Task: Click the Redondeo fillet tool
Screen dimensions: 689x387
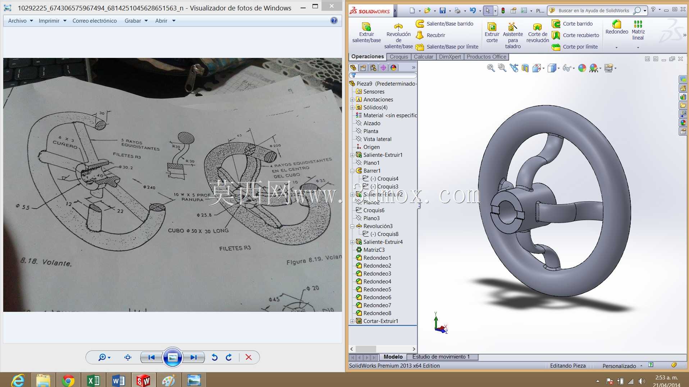Action: click(x=617, y=27)
